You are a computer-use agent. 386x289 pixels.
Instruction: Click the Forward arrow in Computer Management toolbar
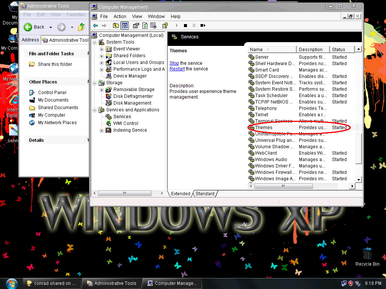(x=104, y=26)
